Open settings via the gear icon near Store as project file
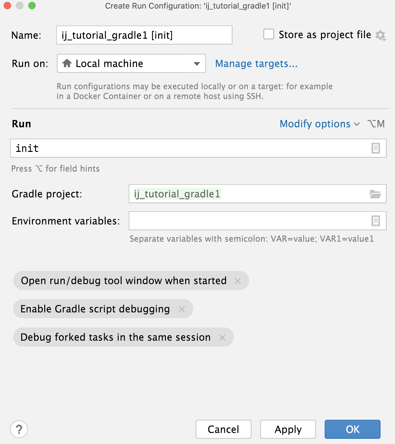The height and width of the screenshot is (444, 395). point(381,35)
